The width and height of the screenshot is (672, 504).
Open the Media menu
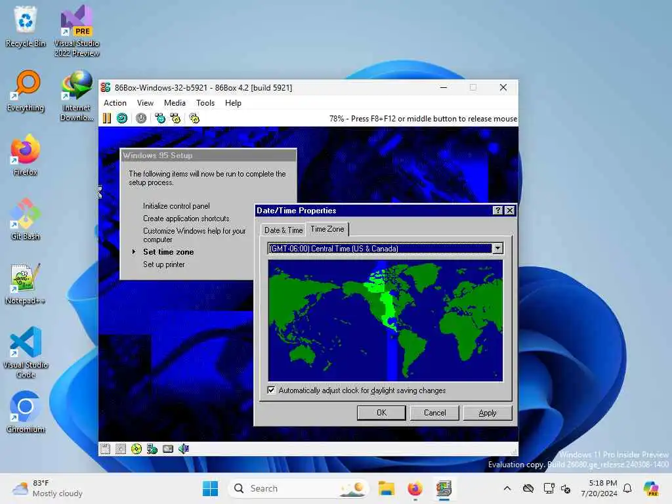pyautogui.click(x=175, y=103)
